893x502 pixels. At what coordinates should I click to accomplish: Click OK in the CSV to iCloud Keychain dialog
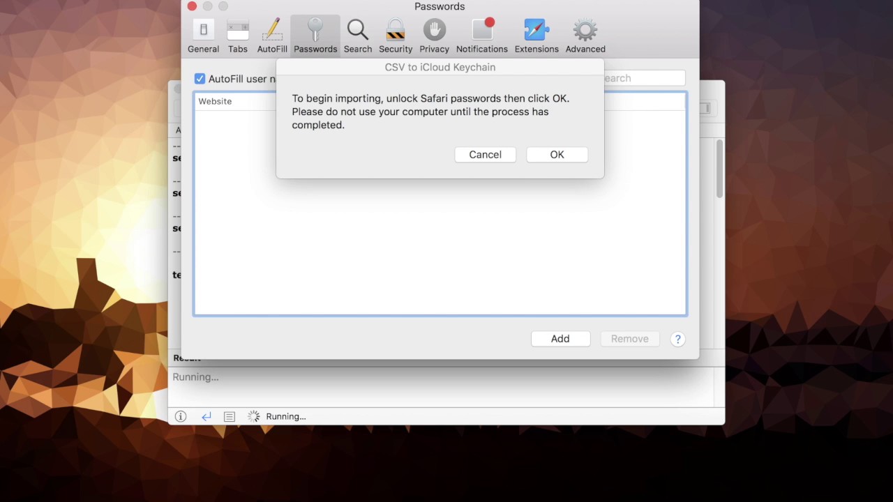(x=557, y=155)
